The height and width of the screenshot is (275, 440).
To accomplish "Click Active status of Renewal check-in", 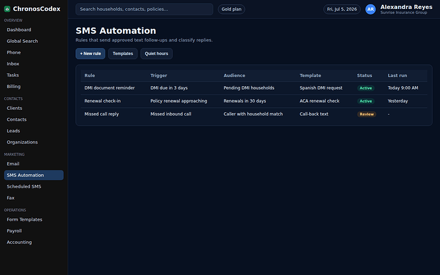I will [365, 101].
